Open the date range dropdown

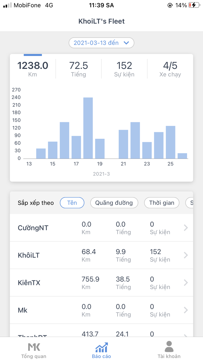101,43
